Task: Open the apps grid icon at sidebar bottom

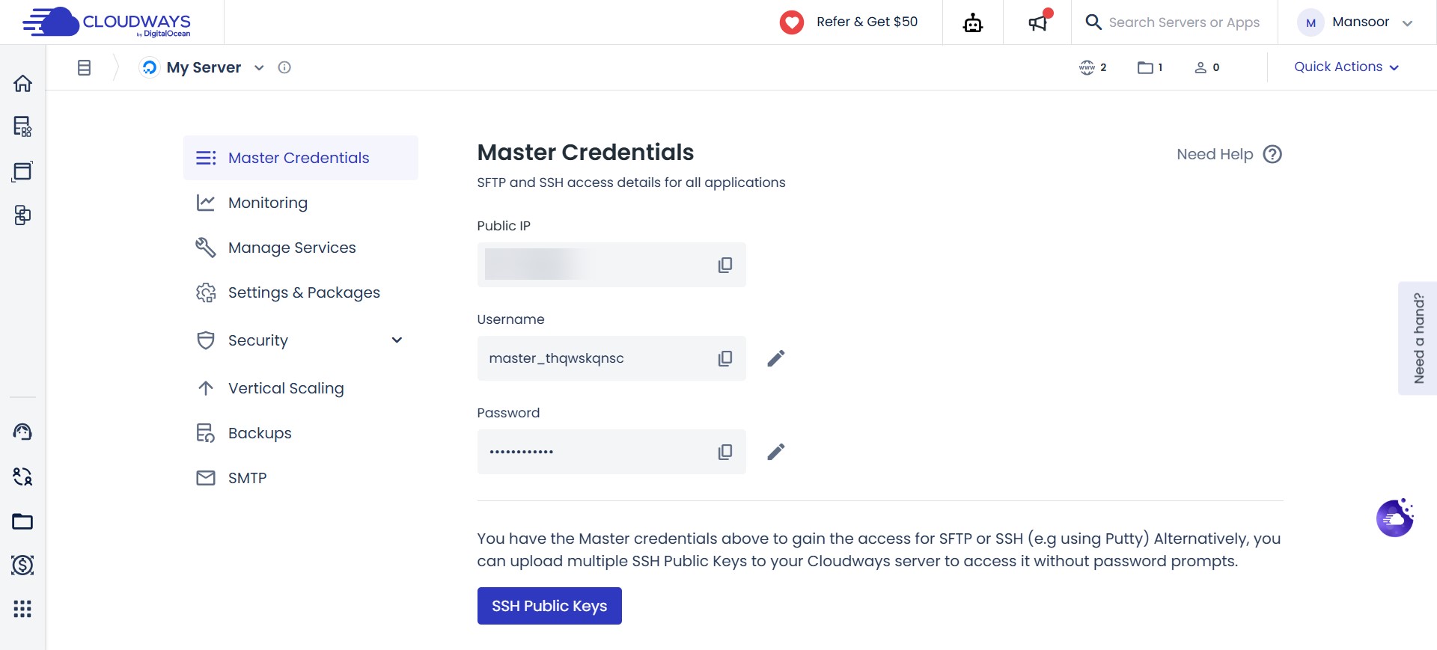Action: point(22,609)
